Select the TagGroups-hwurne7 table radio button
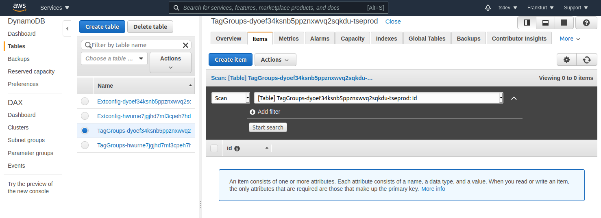 pos(85,145)
